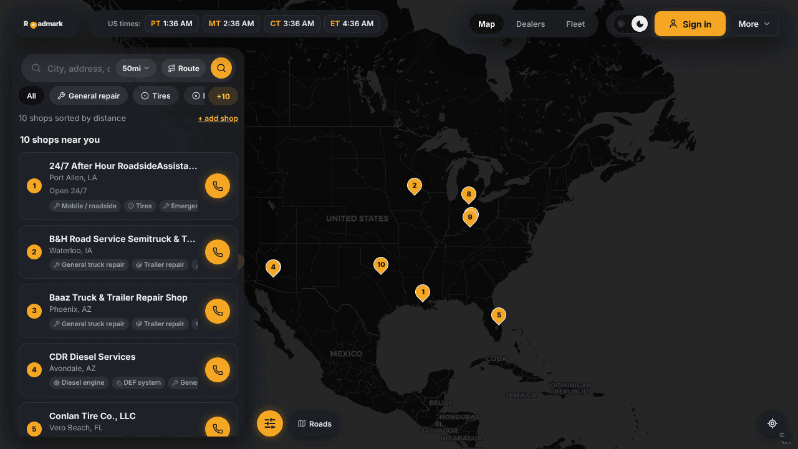This screenshot has height=449, width=798.
Task: Click list badge 5 for Vero Beach shop
Action: [x=34, y=429]
